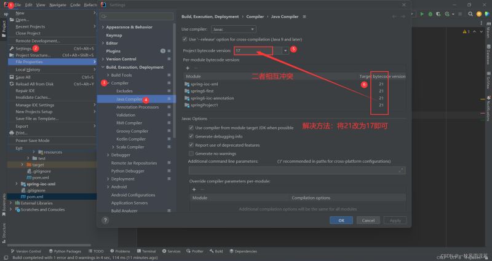Viewport: 492px width, 261px height.
Task: Open the Python Packages tool window
Action: (65, 251)
